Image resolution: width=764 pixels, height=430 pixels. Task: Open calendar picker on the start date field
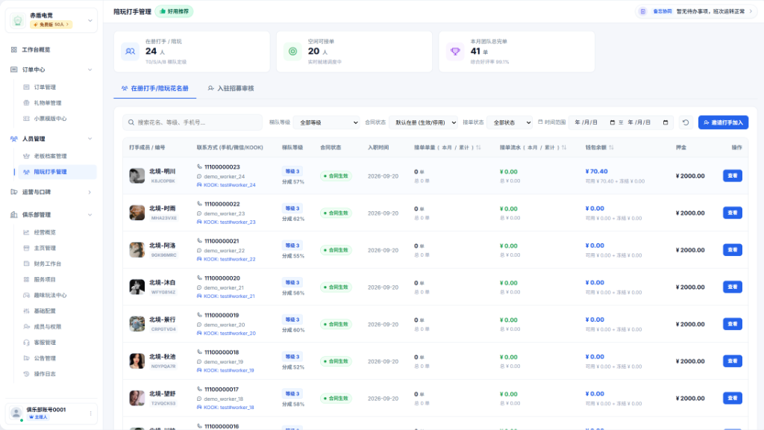coord(612,122)
